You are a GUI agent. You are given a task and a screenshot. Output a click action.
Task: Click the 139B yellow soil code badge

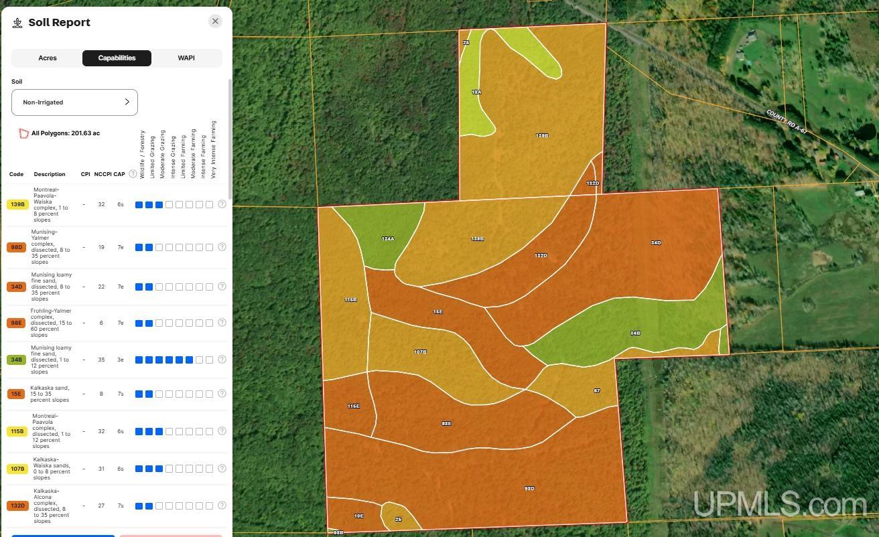point(17,204)
